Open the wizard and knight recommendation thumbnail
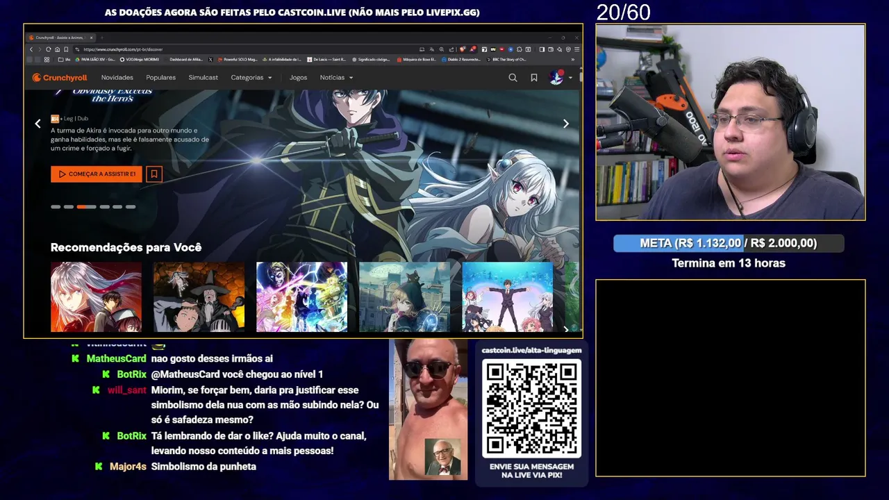Screen dimensions: 889x500 click(x=199, y=297)
